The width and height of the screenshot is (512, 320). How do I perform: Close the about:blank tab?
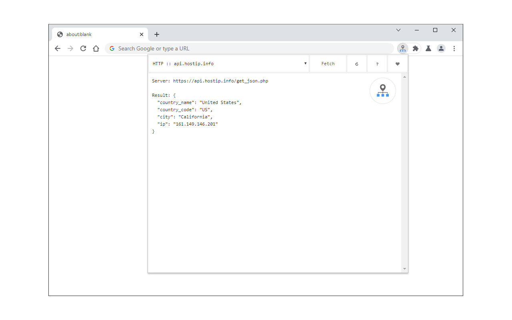click(x=142, y=34)
